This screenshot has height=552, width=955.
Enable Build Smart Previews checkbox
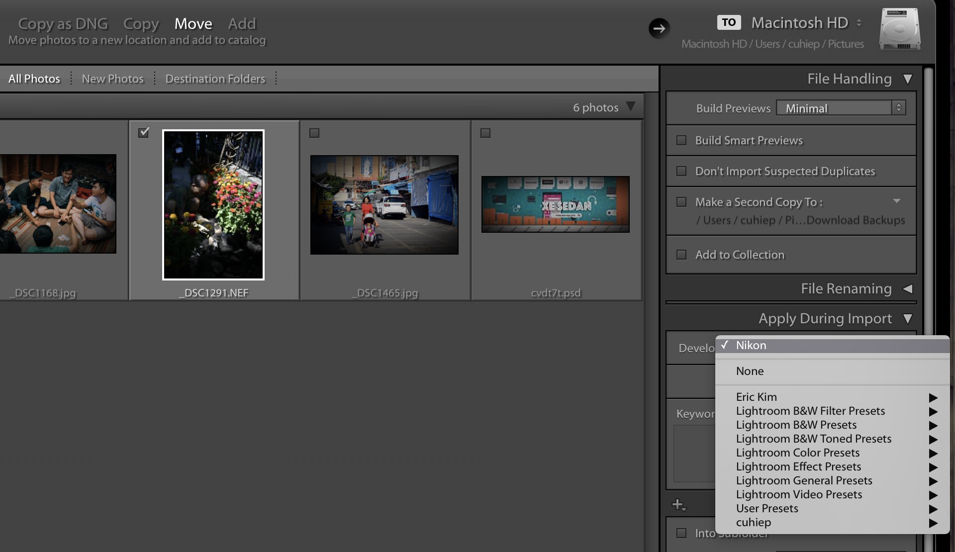681,140
